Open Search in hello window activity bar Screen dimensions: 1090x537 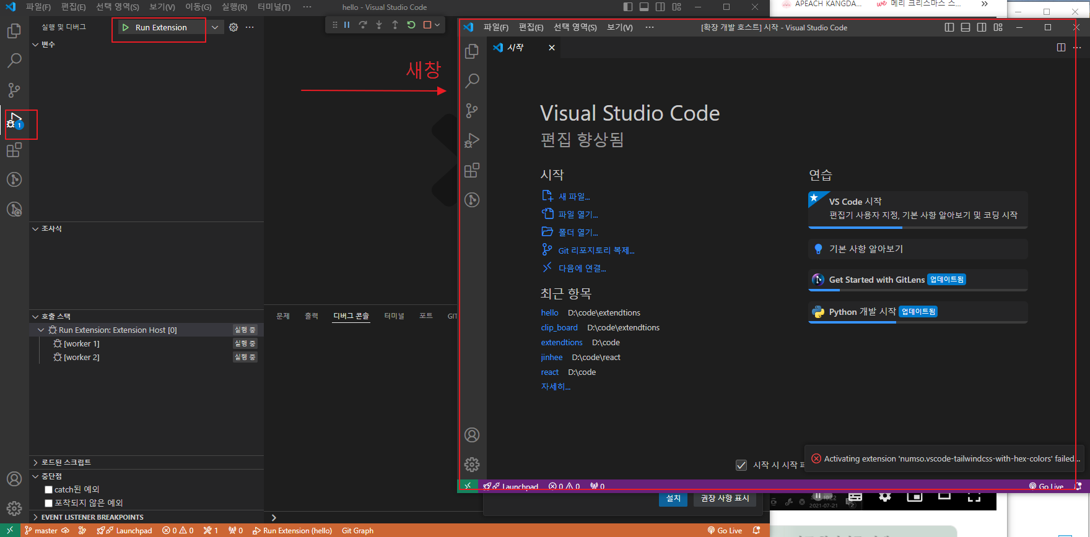click(x=14, y=60)
